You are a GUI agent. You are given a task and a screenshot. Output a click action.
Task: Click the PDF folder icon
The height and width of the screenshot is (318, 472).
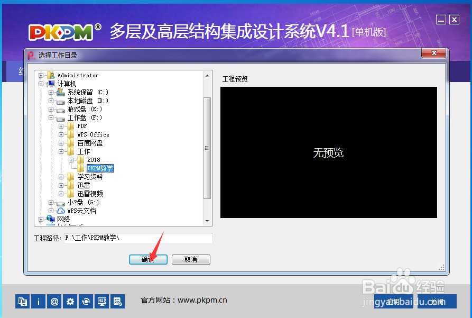point(71,126)
